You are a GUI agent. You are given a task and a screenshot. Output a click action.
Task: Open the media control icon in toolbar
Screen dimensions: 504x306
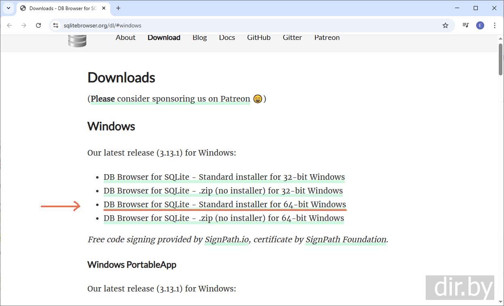click(x=466, y=25)
